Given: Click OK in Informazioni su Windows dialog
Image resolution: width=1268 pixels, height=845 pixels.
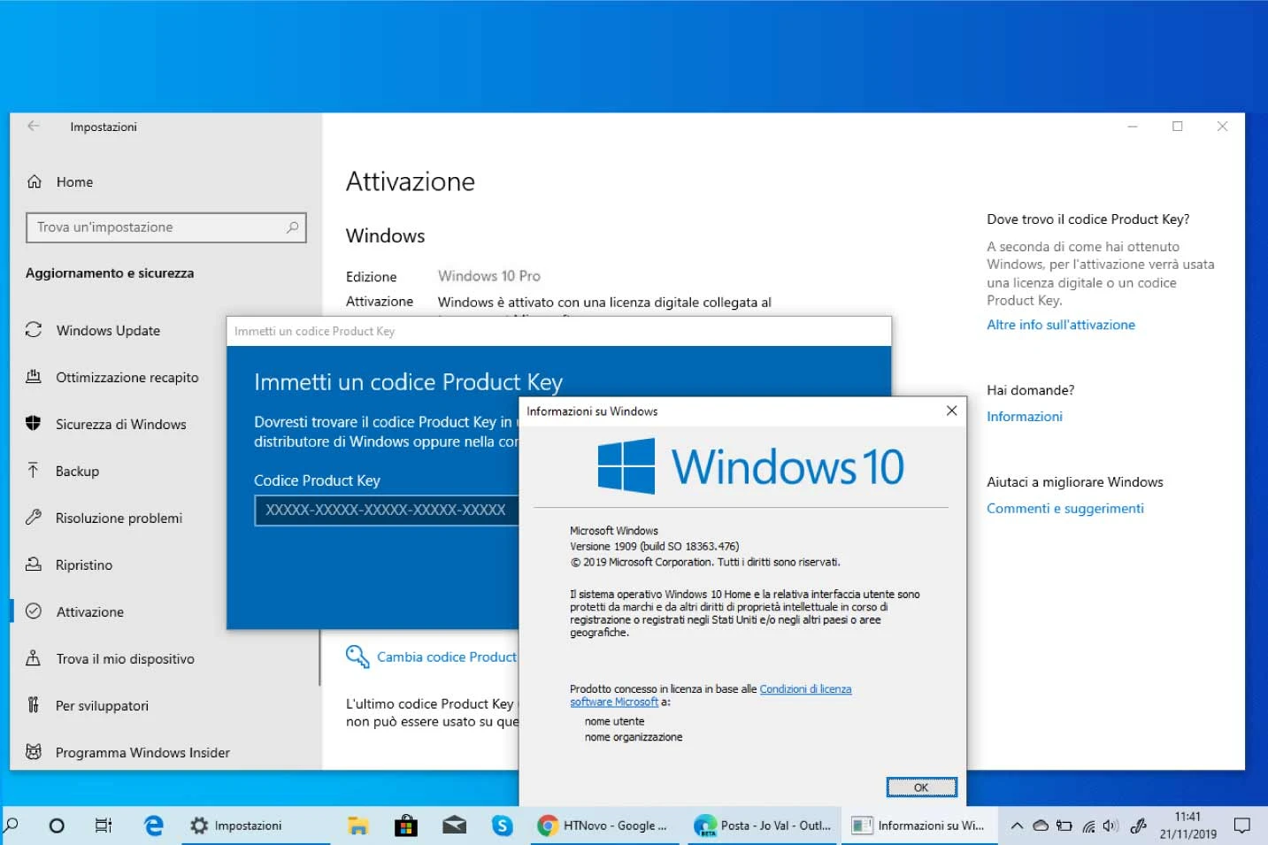Looking at the screenshot, I should click(x=921, y=787).
